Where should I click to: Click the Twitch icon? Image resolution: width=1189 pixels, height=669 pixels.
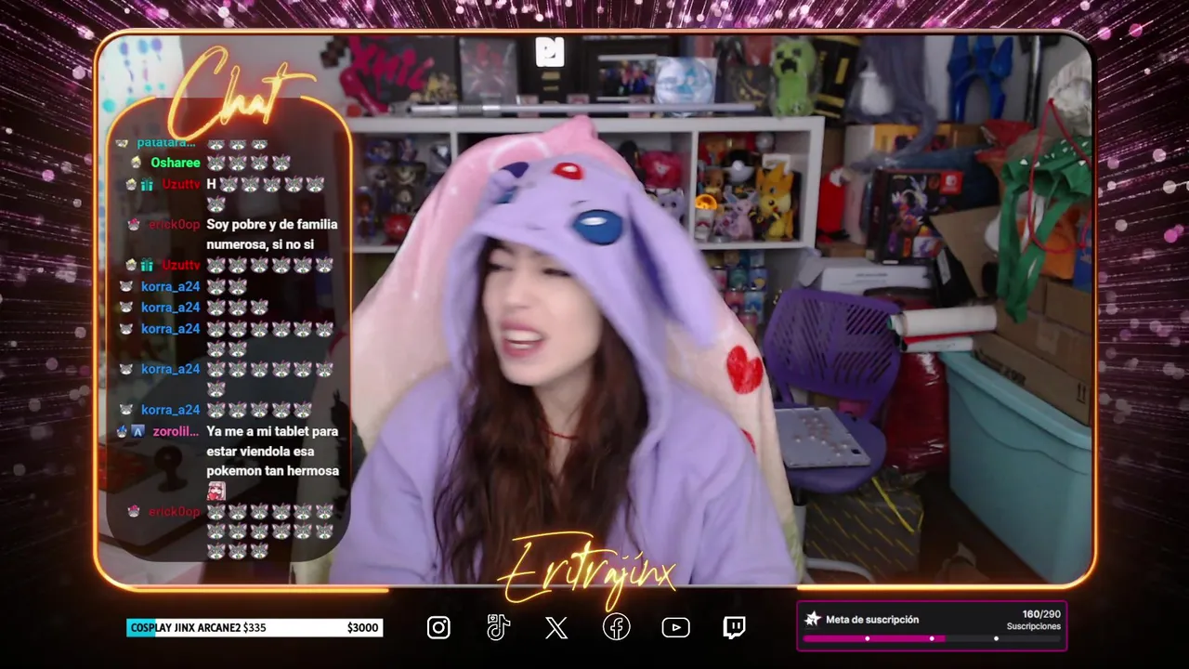click(734, 628)
